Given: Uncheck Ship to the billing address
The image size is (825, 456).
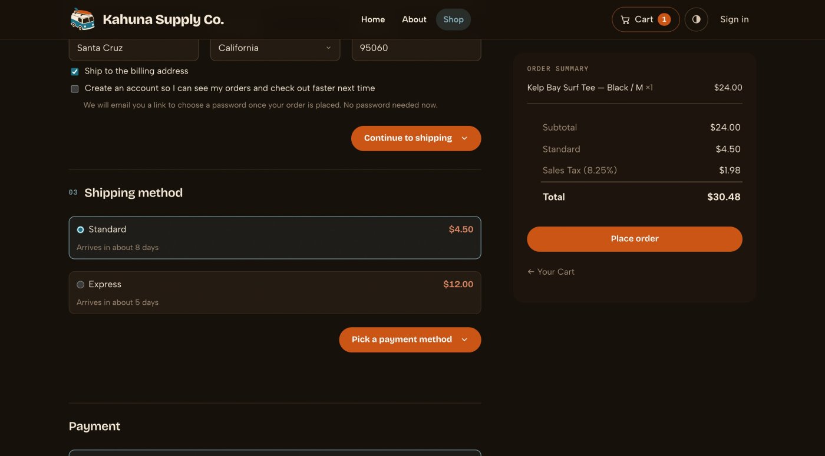Looking at the screenshot, I should 75,72.
